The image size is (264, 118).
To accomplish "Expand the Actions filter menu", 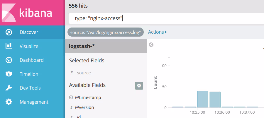I will tap(157, 32).
